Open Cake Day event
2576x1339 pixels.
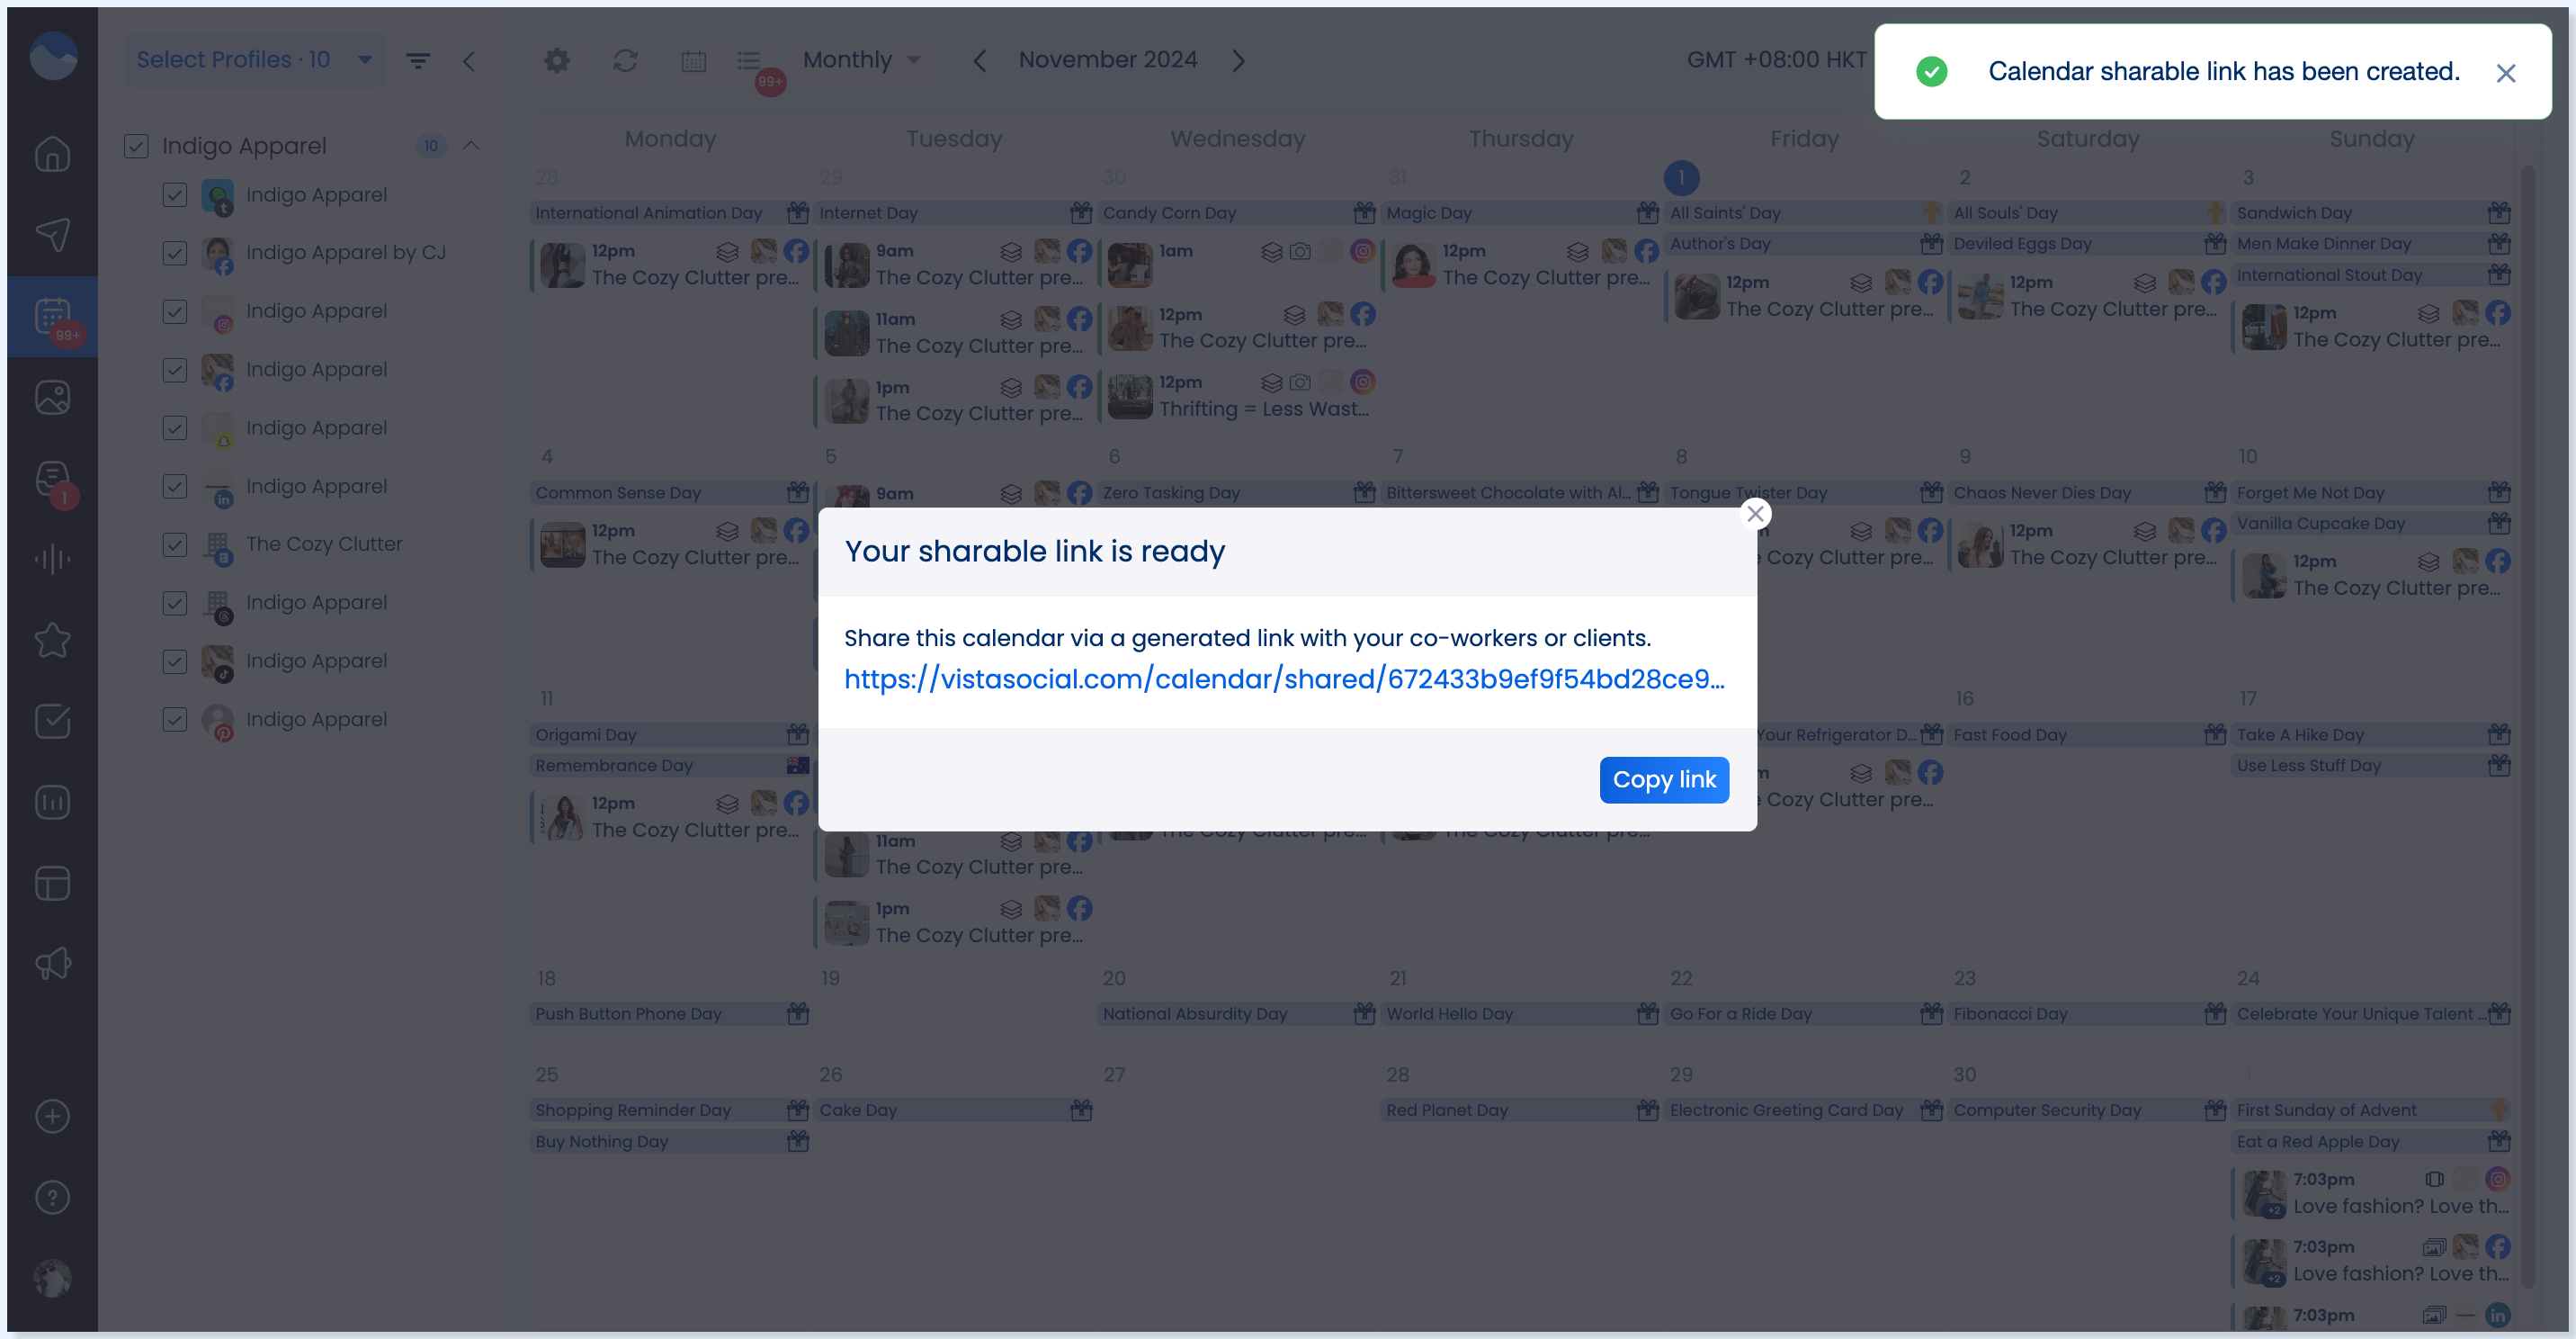[x=955, y=1110]
